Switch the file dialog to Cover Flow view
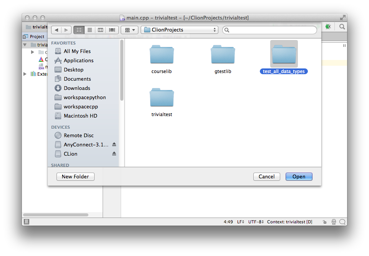 [111, 30]
